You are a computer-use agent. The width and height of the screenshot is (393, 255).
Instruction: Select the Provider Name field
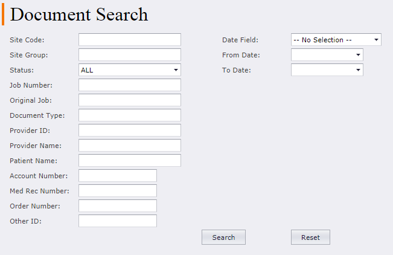pos(130,145)
